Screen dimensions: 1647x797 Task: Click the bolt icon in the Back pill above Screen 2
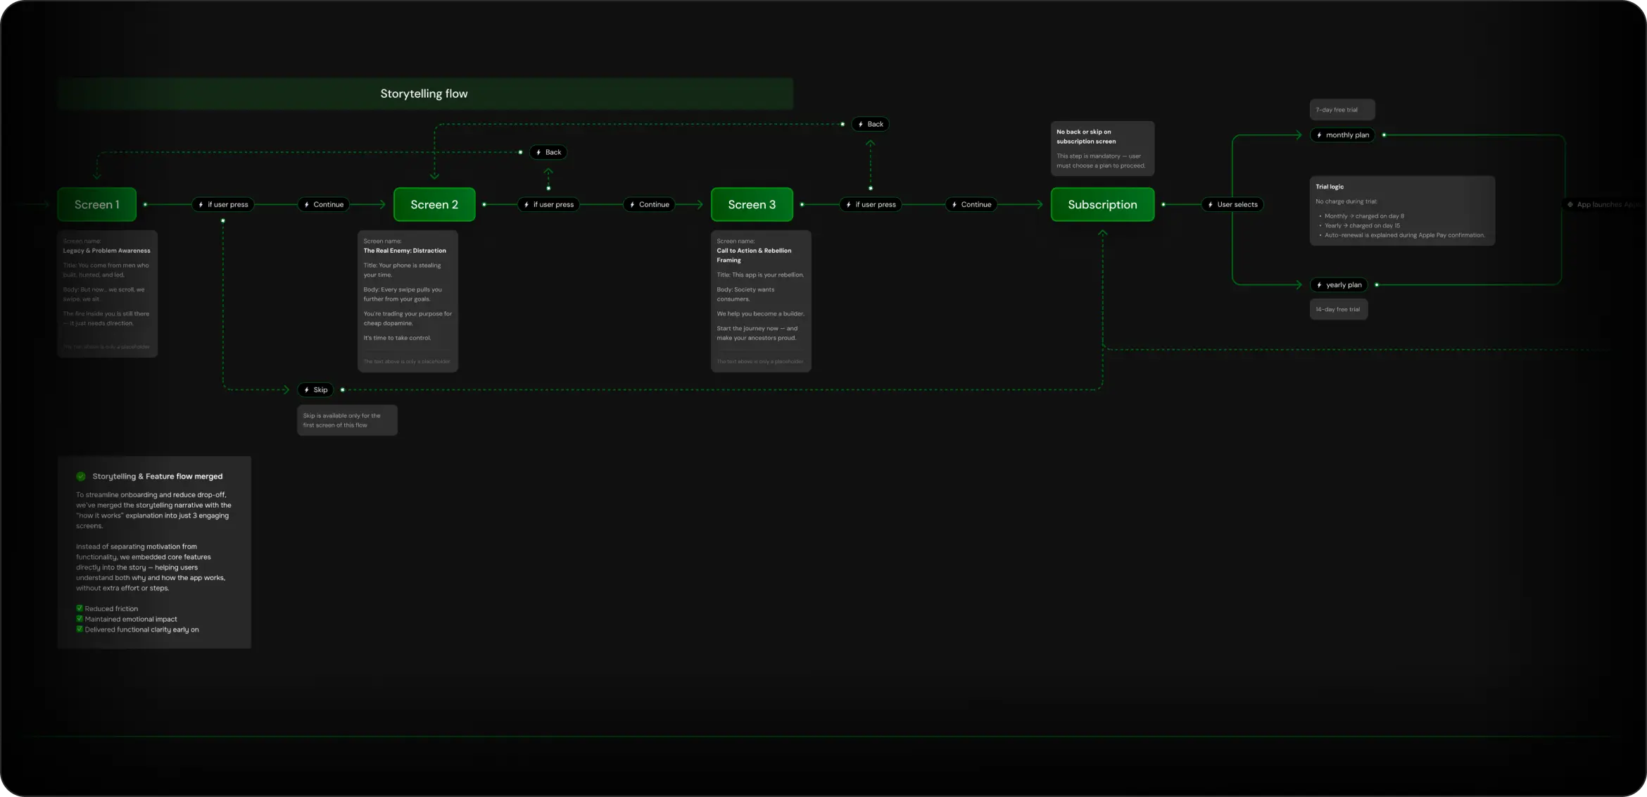[x=538, y=153]
